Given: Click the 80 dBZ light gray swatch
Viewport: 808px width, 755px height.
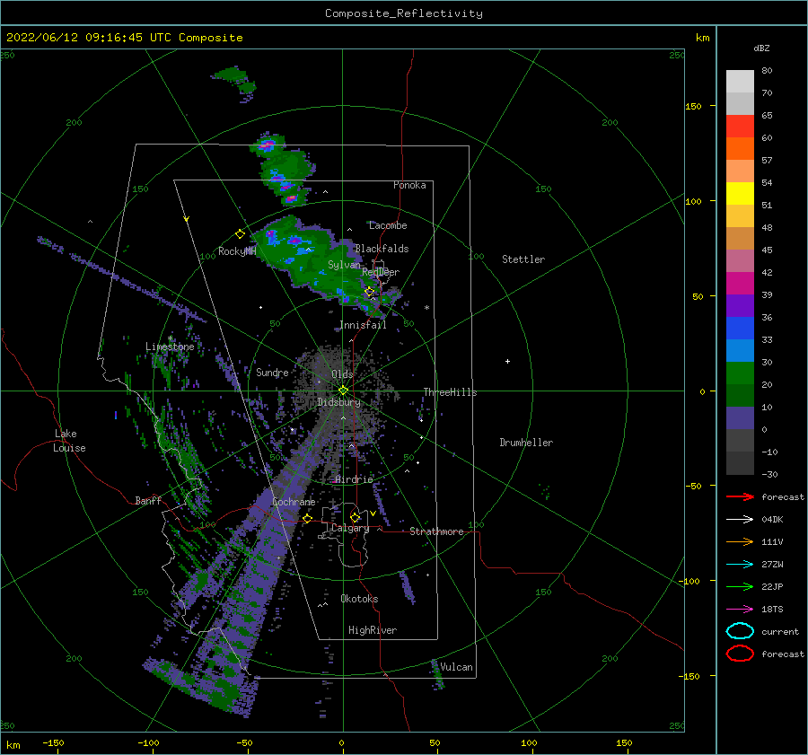Looking at the screenshot, I should [740, 82].
